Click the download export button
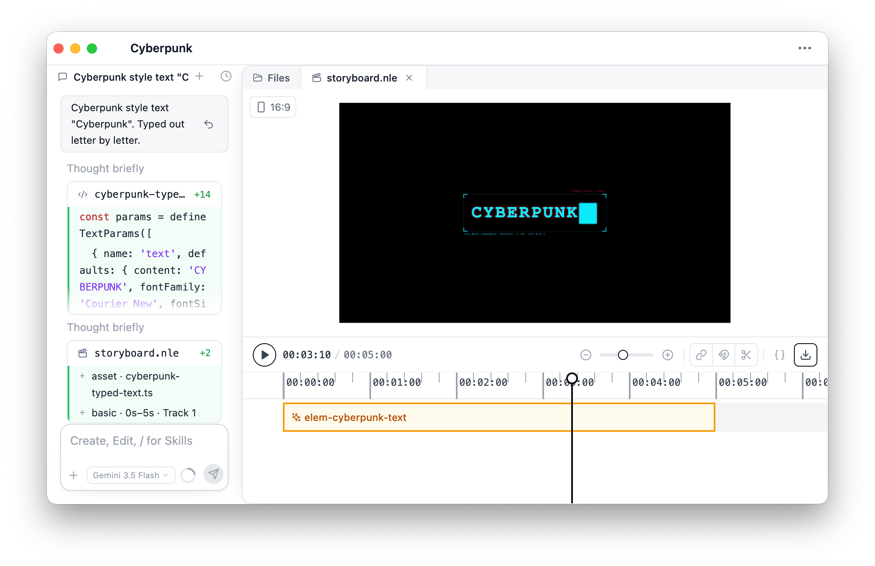This screenshot has width=875, height=566. click(805, 355)
